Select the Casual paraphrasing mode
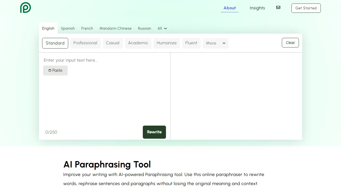This screenshot has width=341, height=192. (x=112, y=43)
